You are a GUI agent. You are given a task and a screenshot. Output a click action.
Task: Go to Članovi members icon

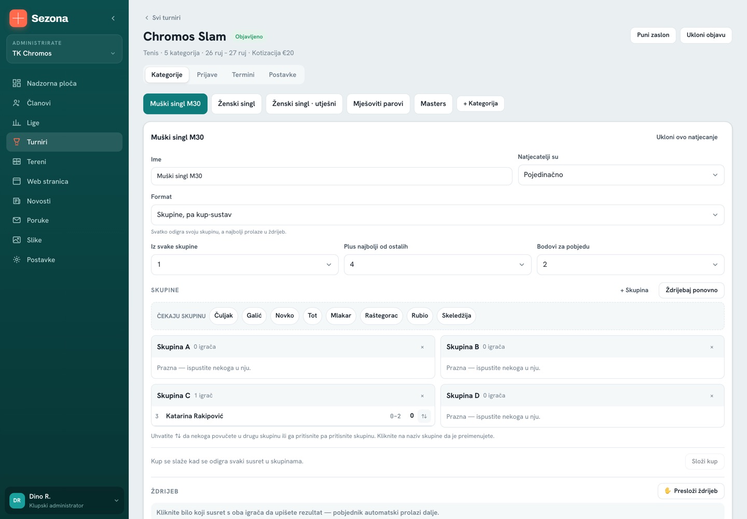(x=17, y=103)
